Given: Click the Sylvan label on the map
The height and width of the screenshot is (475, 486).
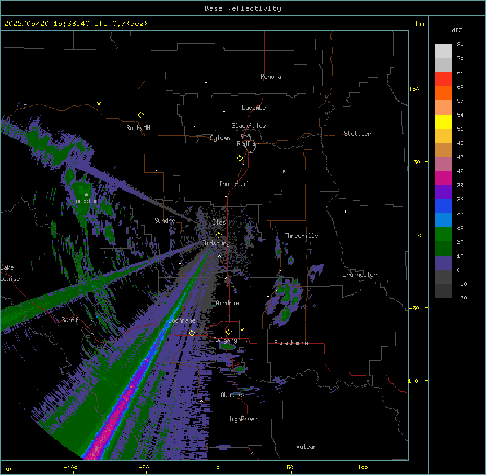Looking at the screenshot, I should (220, 138).
